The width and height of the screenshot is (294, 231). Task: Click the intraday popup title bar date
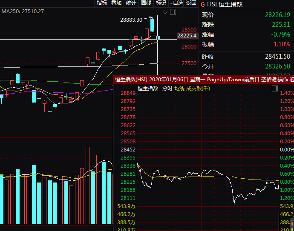169,80
